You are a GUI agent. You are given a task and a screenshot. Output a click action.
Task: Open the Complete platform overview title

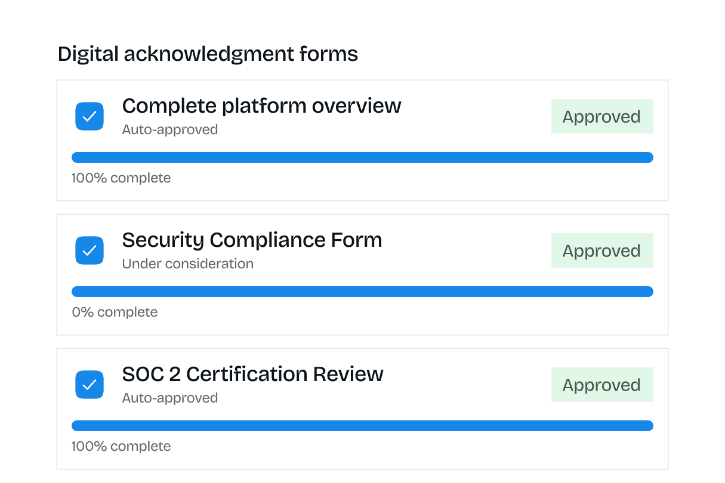(261, 106)
